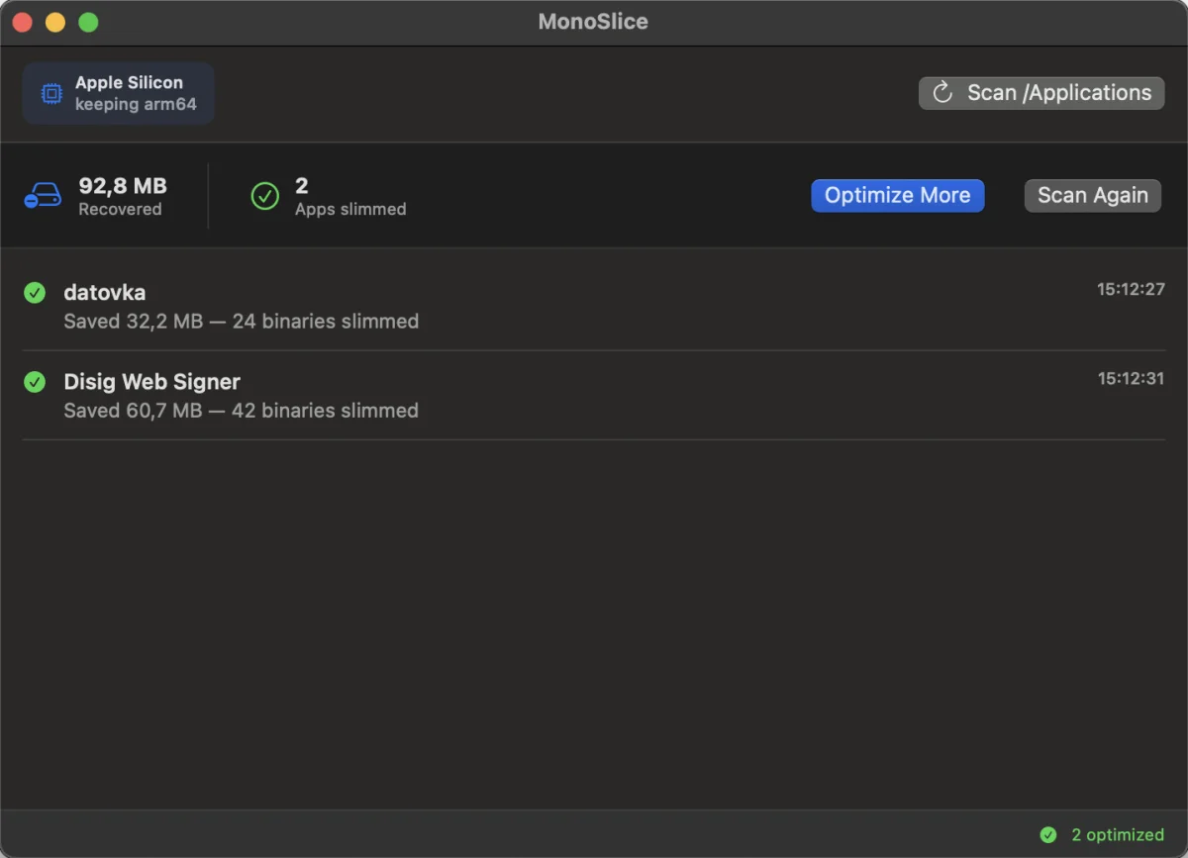
Task: Click the Apple Silicon chip icon
Action: 50,94
